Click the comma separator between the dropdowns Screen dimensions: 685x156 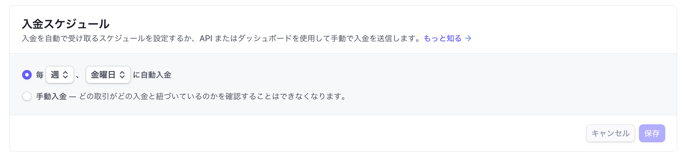click(78, 76)
